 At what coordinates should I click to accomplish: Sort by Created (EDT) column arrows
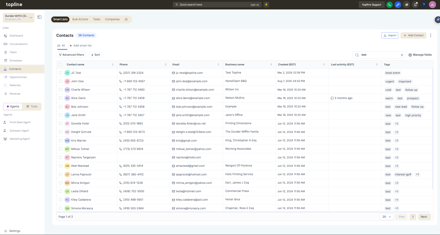[x=324, y=65]
